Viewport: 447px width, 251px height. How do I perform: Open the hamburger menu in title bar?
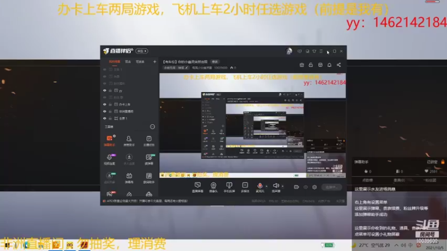pos(321,51)
